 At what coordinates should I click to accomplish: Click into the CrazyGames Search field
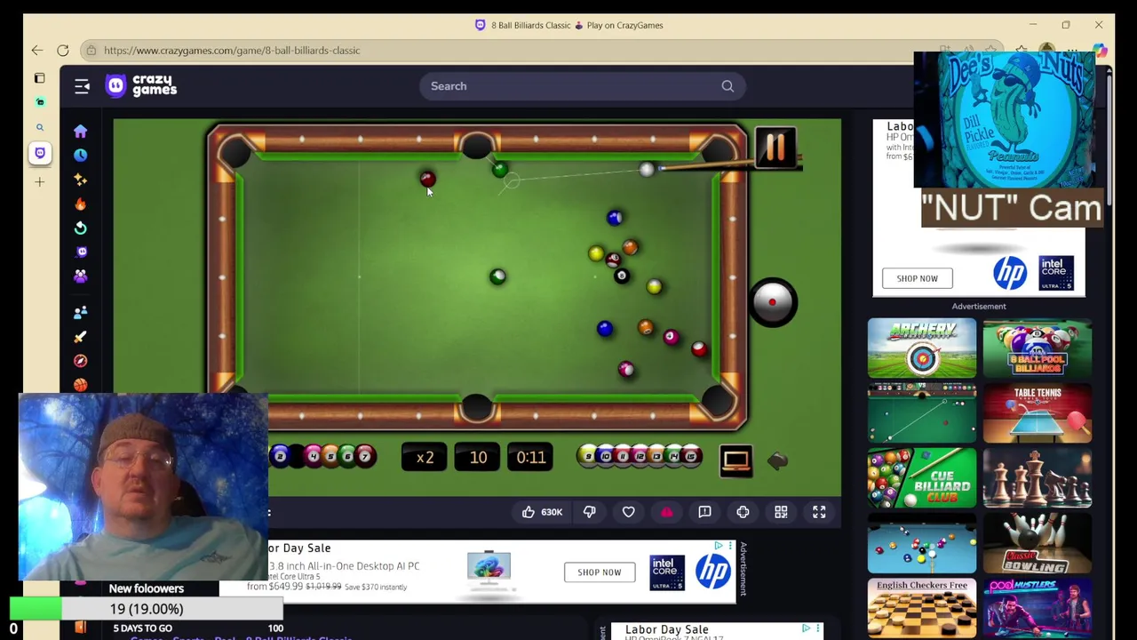click(x=582, y=86)
